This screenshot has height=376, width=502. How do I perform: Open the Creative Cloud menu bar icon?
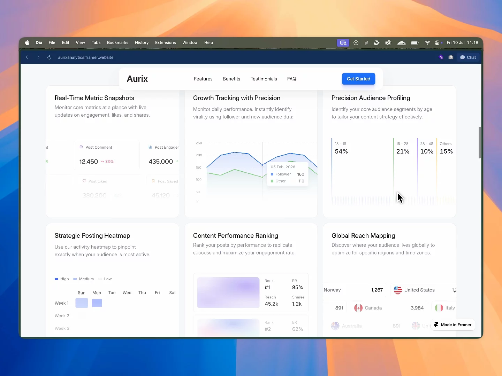tap(388, 43)
